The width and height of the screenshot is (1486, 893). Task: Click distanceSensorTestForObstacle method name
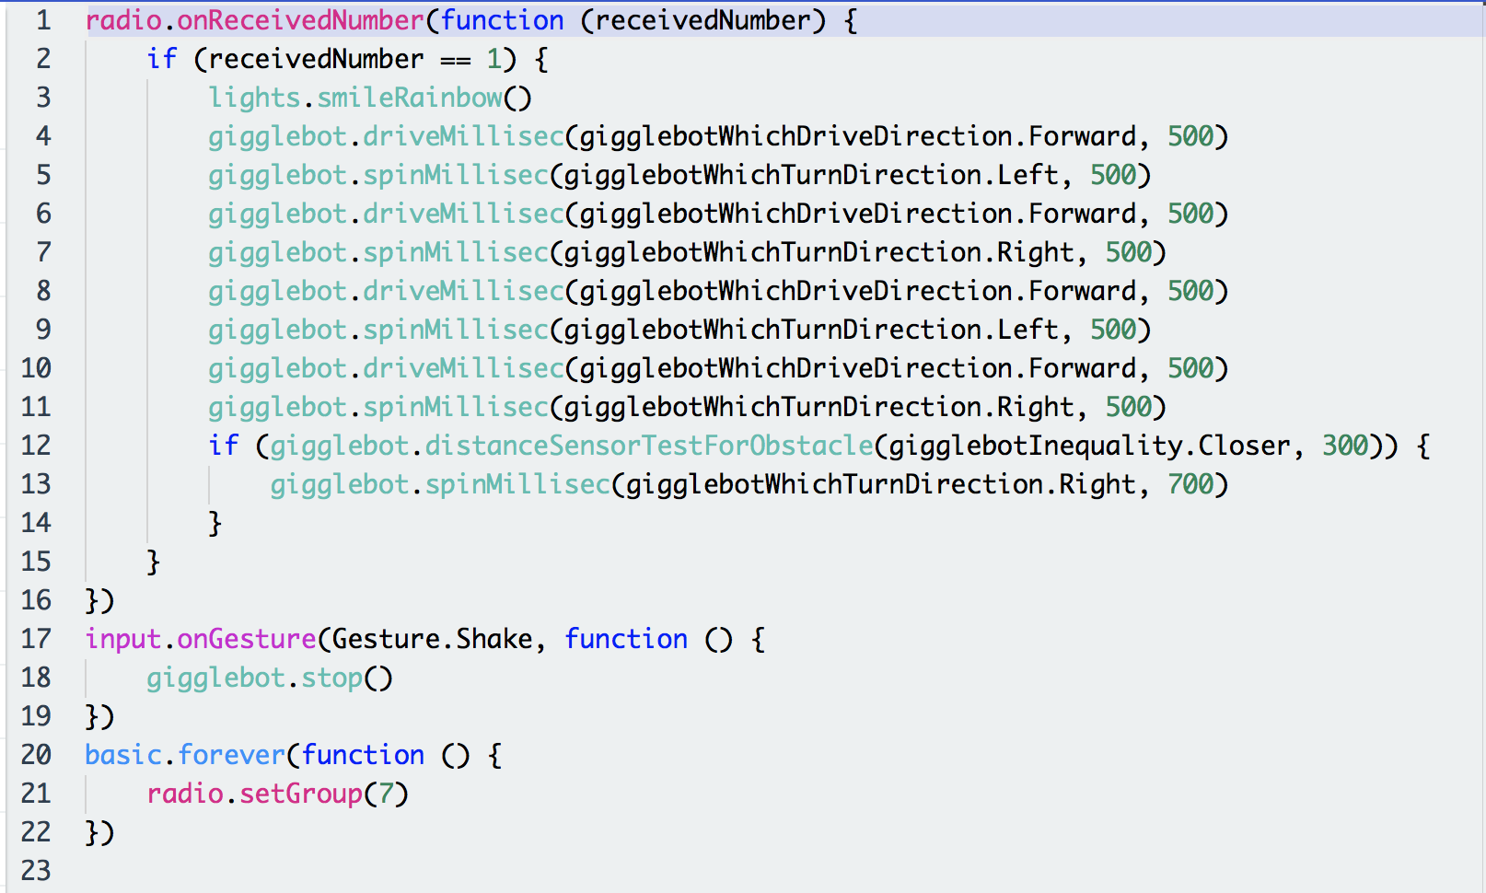(648, 445)
